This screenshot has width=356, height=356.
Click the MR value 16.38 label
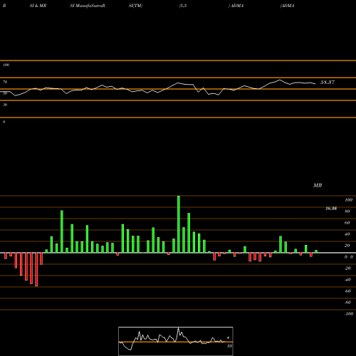coord(331,209)
